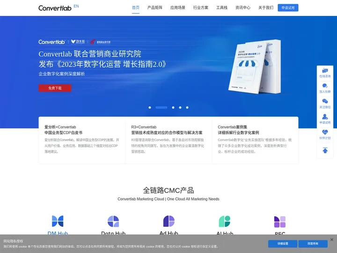Click the guide booklet image in banner

point(255,67)
